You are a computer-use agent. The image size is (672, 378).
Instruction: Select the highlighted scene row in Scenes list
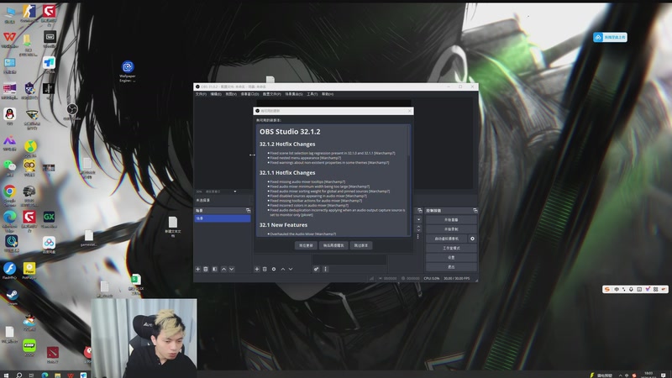tap(223, 218)
